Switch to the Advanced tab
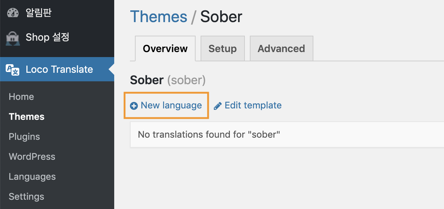Viewport: 444px width, 209px height. tap(281, 49)
